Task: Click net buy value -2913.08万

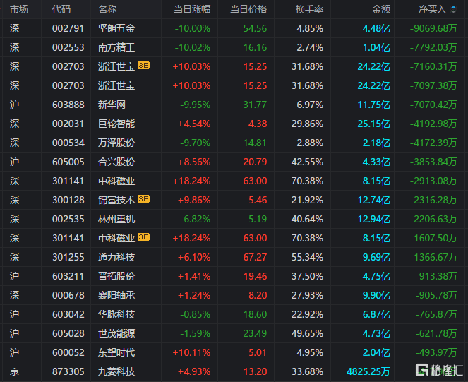Action: 433,181
